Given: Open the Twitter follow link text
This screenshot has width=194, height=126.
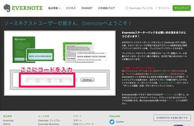Looking at the screenshot, I should click(x=120, y=122).
